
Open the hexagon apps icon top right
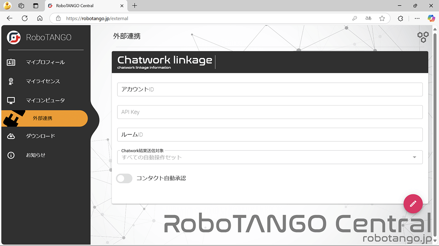click(x=423, y=37)
